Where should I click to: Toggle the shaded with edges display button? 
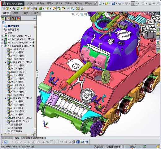[x=78, y=142]
